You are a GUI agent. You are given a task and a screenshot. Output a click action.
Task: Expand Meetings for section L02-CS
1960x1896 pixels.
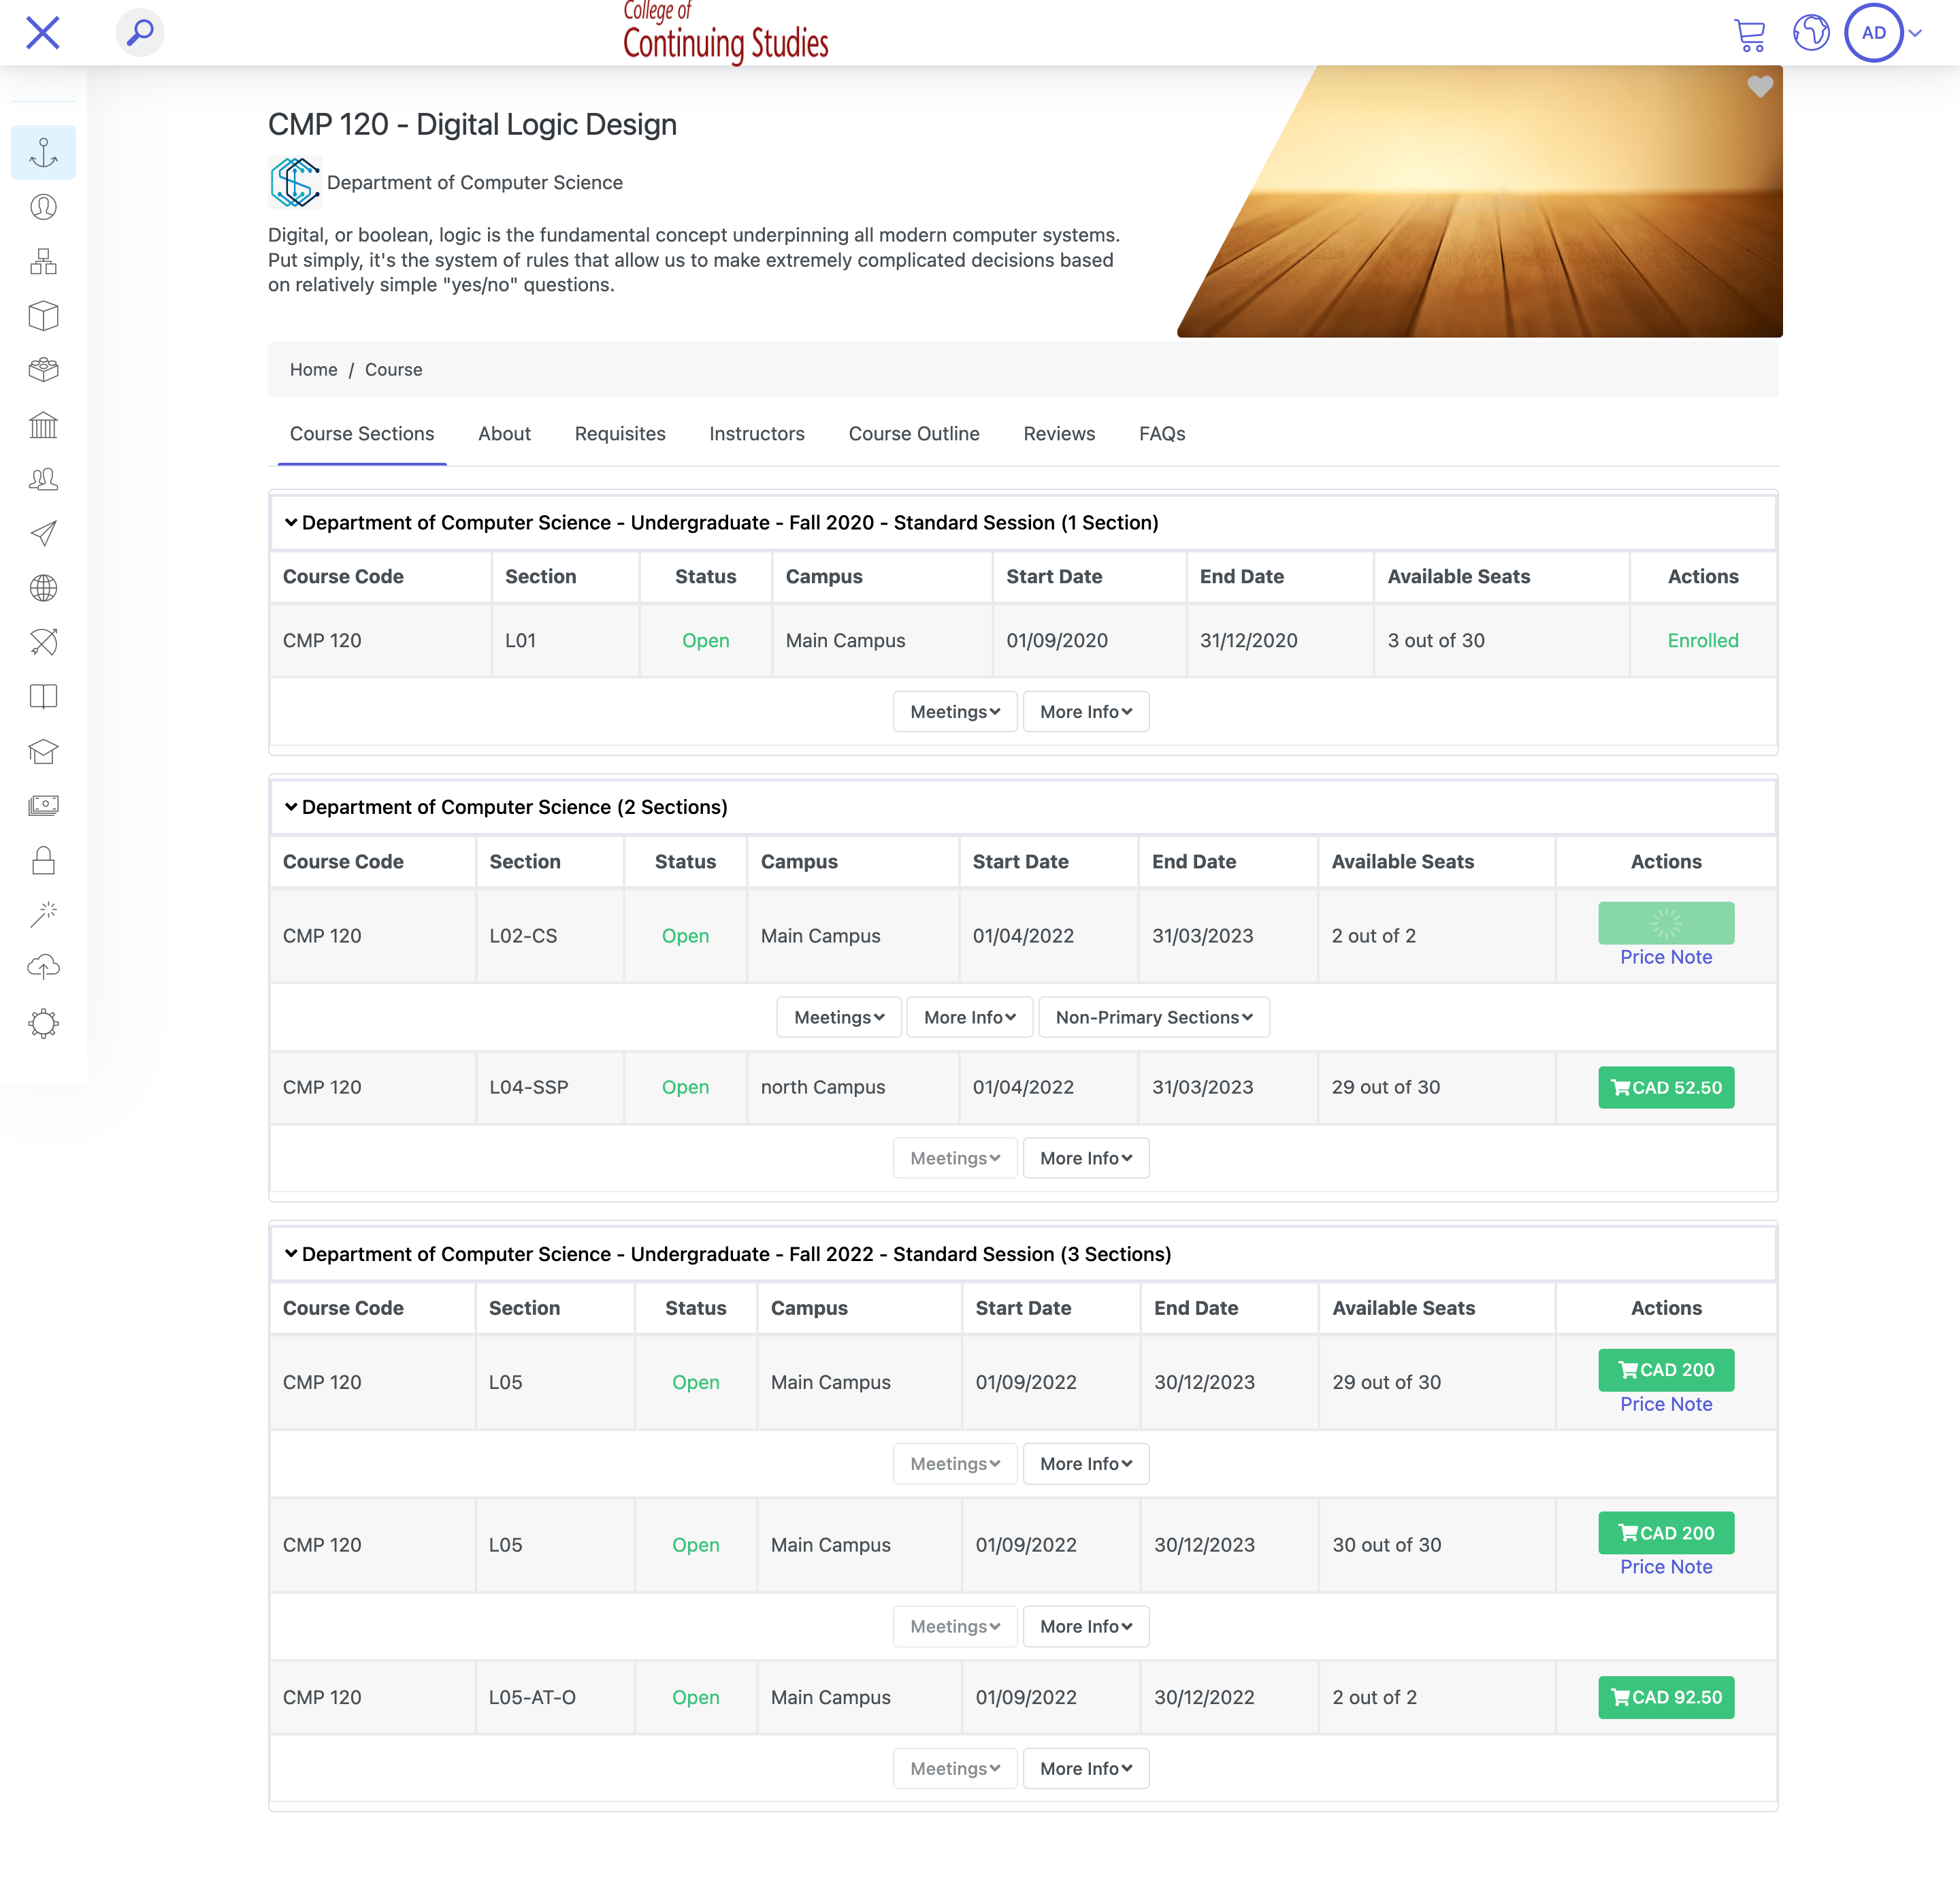click(x=839, y=1017)
